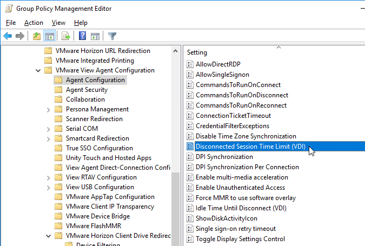The width and height of the screenshot is (365, 246).
Task: Select Idle Time Until Disconnect (VDI) setting
Action: [241, 208]
